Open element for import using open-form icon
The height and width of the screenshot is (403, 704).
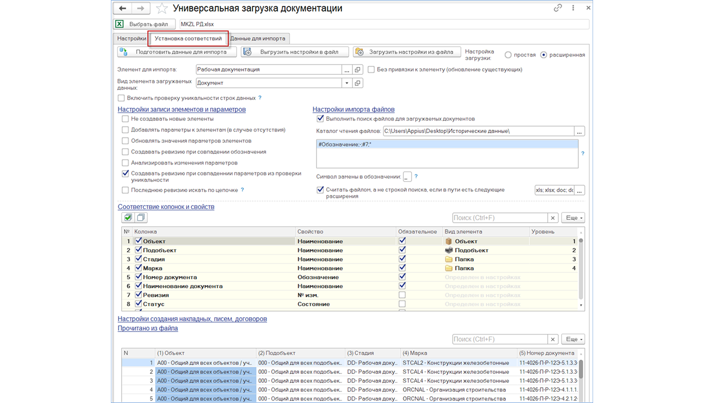click(x=358, y=69)
